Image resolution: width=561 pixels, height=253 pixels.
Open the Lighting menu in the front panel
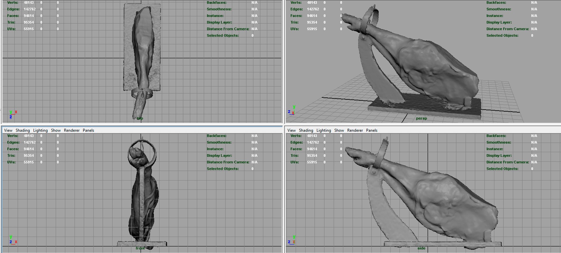pos(40,130)
